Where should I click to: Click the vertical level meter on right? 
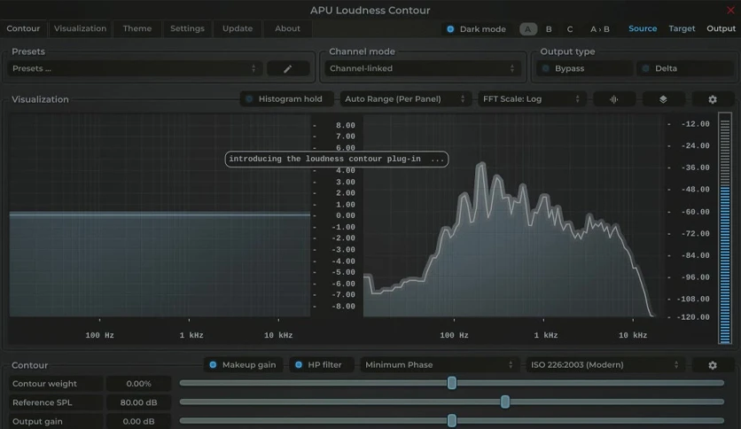coord(725,228)
